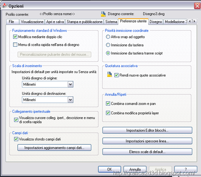The image size is (201, 177).
Task: Open help with the ? button
Action: [186, 169]
